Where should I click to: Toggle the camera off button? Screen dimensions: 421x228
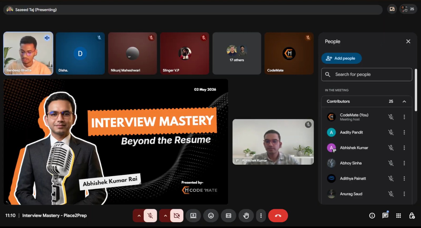(177, 216)
